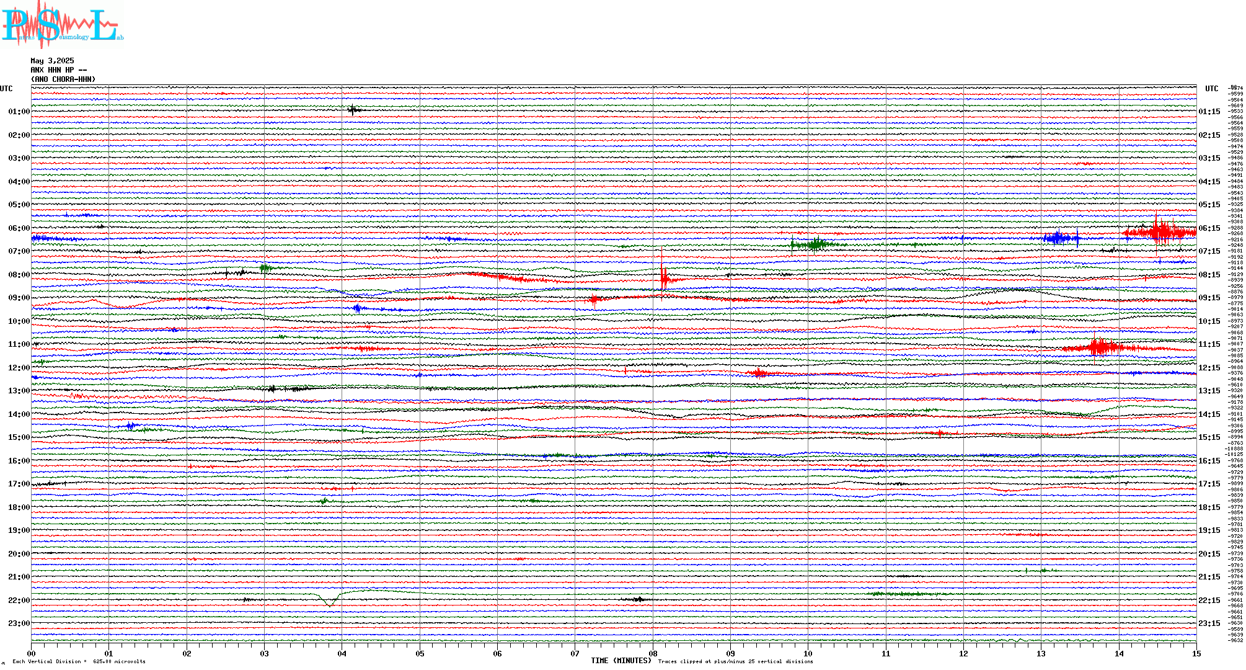Click the green V-shaped dip above the 22:00 trace

329,600
